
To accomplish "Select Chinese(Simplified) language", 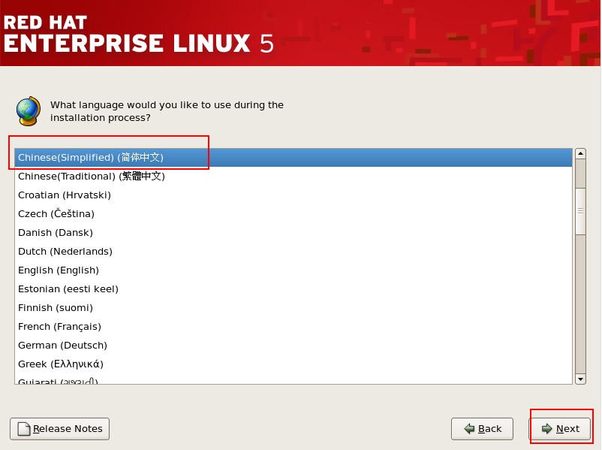I will click(x=293, y=158).
